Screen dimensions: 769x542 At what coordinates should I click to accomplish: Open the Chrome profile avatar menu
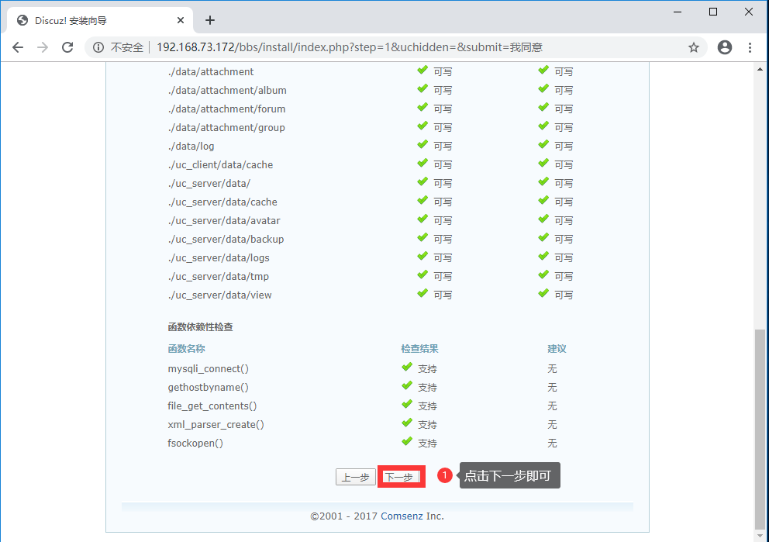(724, 47)
